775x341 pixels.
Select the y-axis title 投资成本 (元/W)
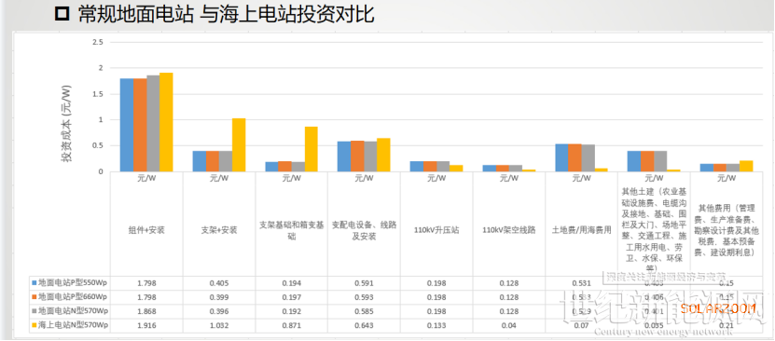66,123
